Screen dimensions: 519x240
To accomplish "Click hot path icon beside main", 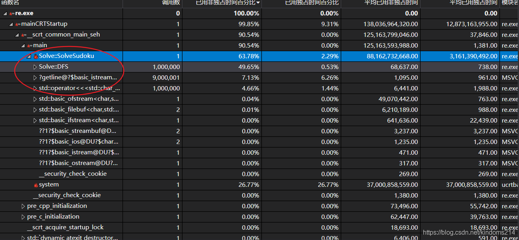I will 30,46.
